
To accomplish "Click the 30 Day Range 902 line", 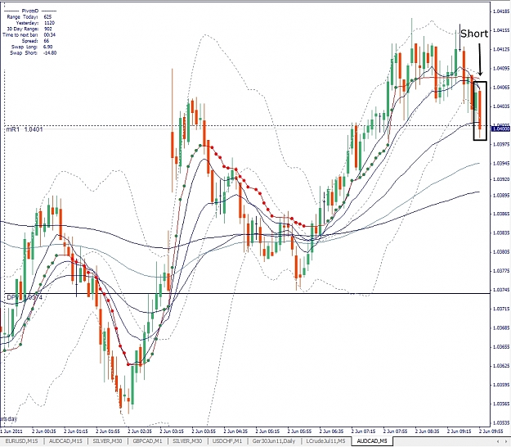I will click(29, 29).
